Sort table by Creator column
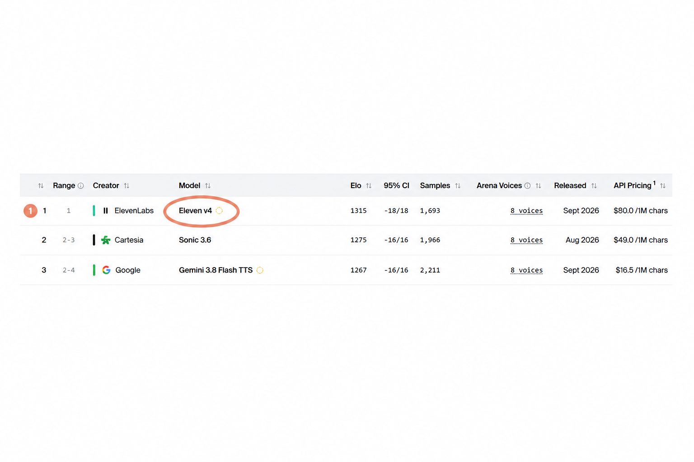This screenshot has height=462, width=694. pos(127,186)
